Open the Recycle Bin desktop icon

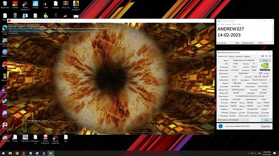point(5,5)
